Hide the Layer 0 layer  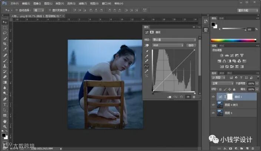(213, 113)
